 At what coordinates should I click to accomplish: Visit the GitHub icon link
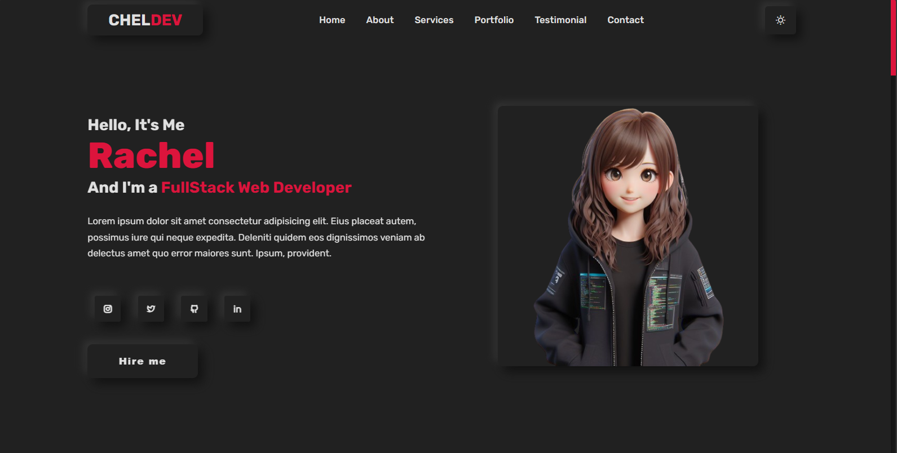(194, 309)
